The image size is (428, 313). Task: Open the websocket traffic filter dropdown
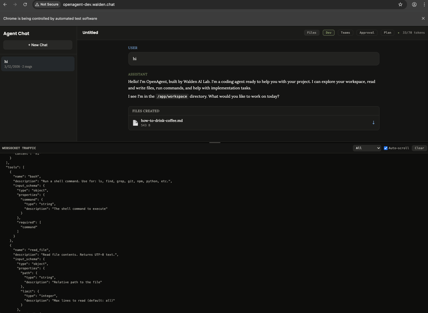click(367, 148)
